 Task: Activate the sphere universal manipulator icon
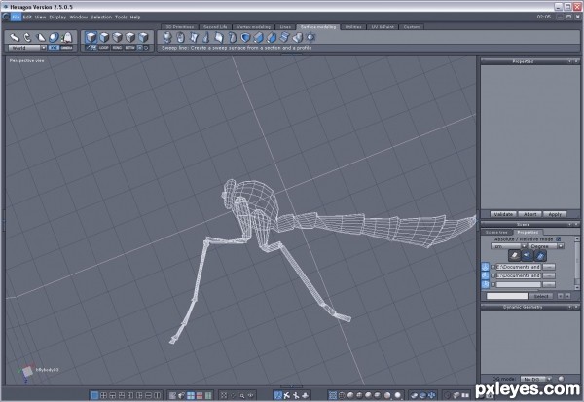click(x=54, y=37)
